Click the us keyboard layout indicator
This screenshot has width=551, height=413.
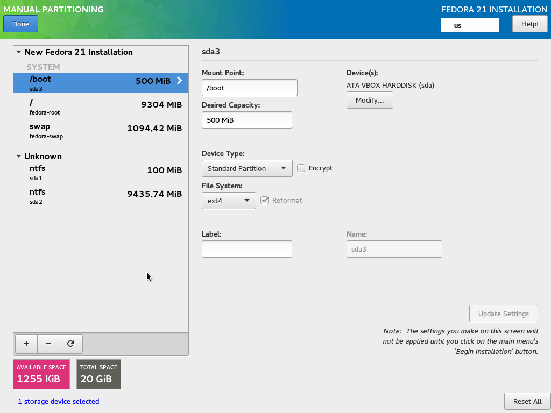[470, 25]
